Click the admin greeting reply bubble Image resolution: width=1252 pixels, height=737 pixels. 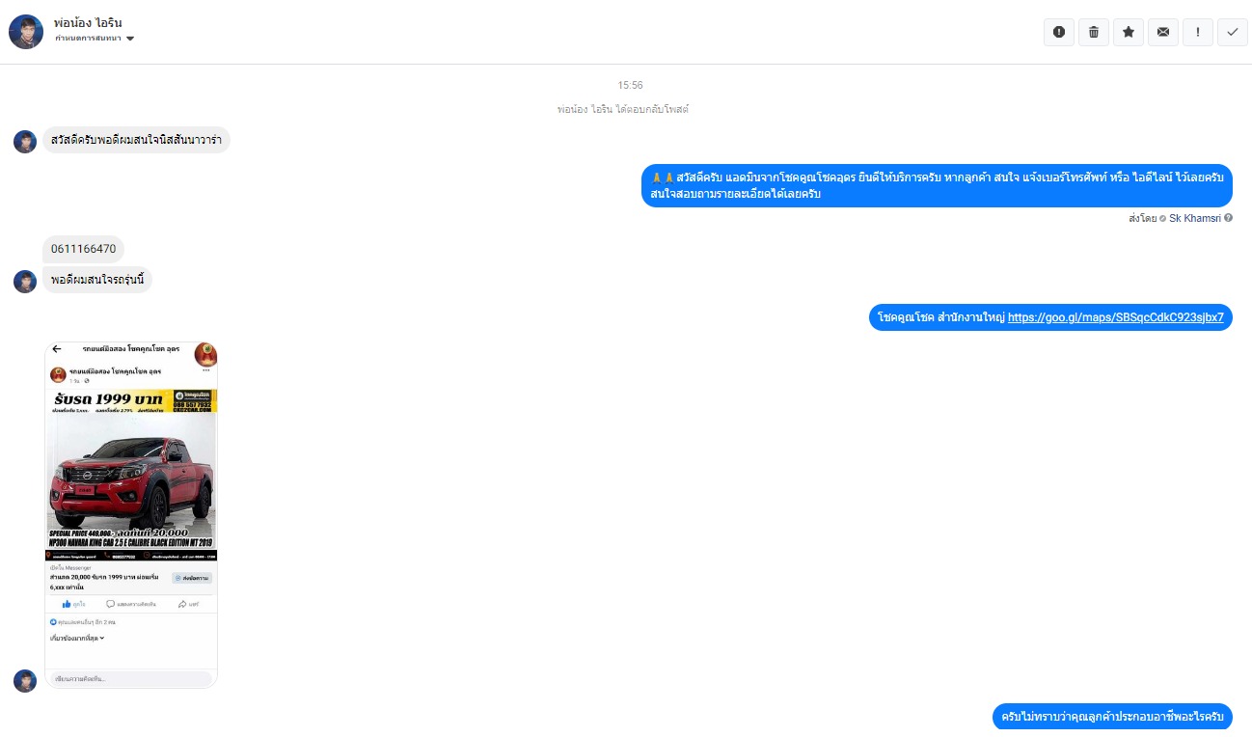click(x=937, y=185)
